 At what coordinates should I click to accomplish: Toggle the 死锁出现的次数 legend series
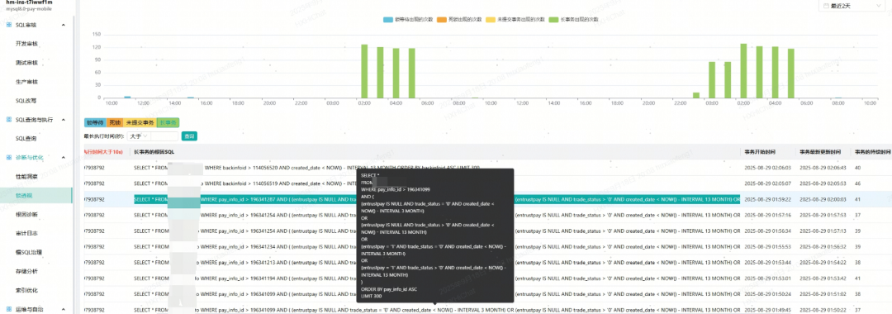click(458, 19)
